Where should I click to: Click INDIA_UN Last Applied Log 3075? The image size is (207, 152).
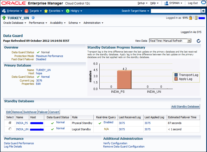pyautogui.click(x=148, y=129)
